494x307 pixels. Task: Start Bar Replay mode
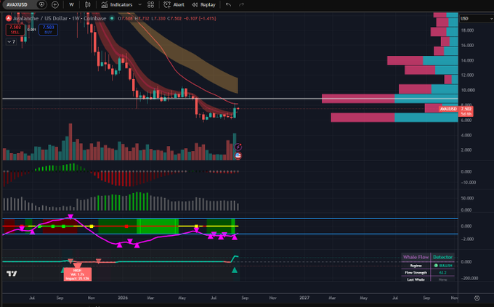click(203, 5)
